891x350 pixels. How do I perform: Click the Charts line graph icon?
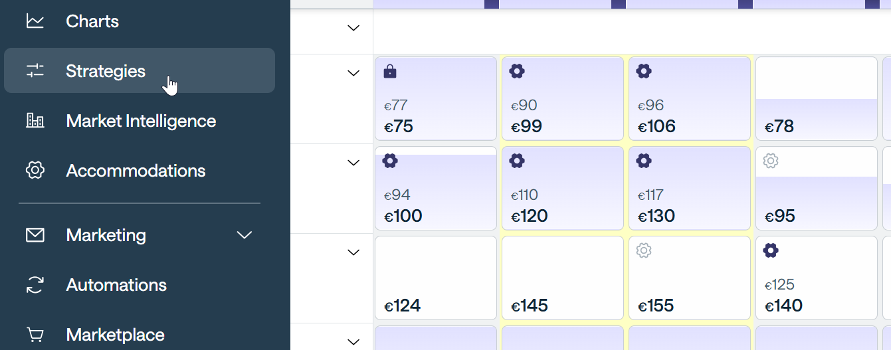click(35, 21)
